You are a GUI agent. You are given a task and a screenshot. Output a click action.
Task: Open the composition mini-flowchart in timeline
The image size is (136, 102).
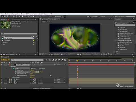[46, 60]
